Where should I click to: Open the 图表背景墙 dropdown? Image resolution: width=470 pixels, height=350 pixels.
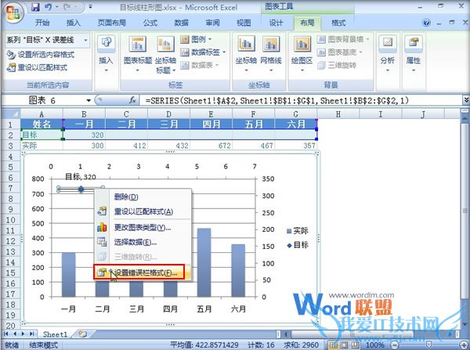click(x=343, y=39)
